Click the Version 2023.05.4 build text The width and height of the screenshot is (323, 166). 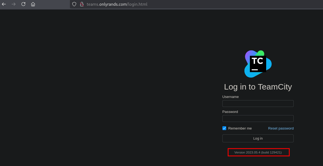click(x=258, y=152)
